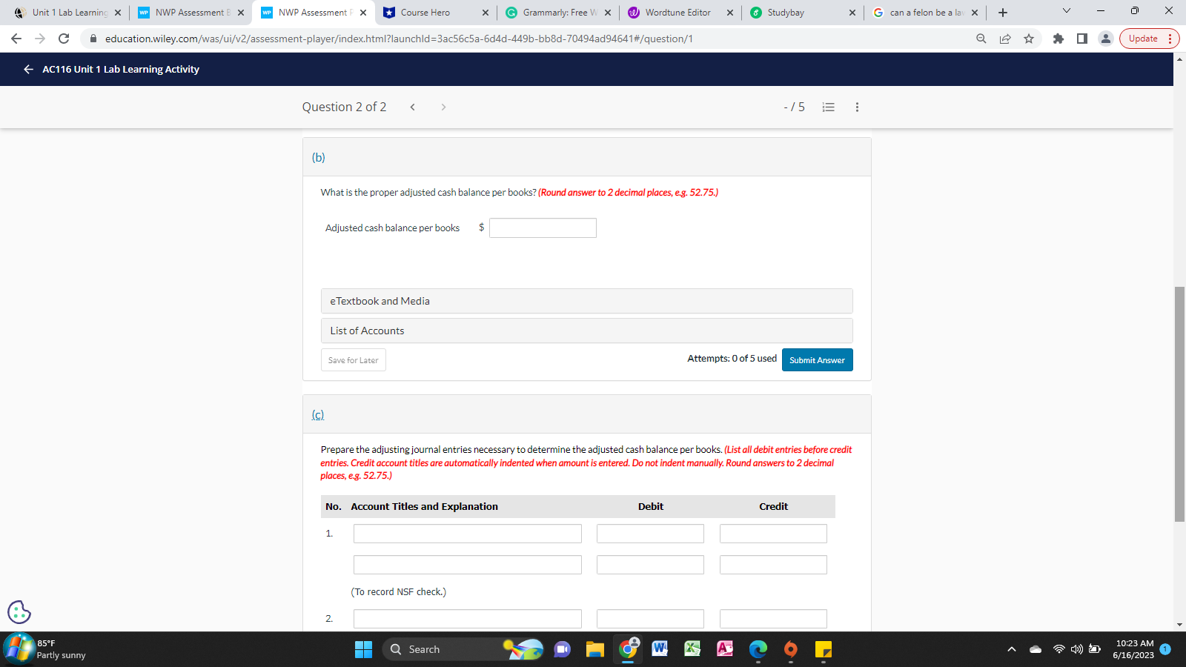The height and width of the screenshot is (667, 1186).
Task: Click the Chrome Update button
Action: (x=1149, y=39)
